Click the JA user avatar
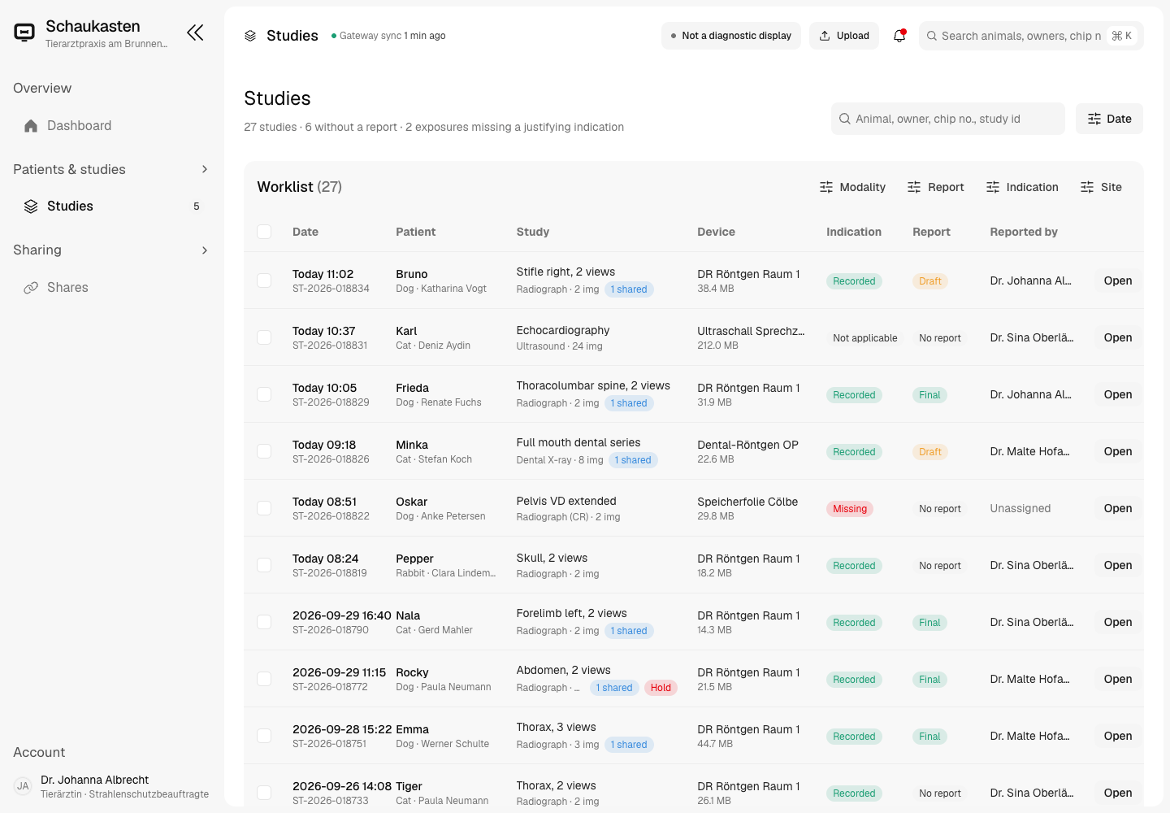1170x813 pixels. (x=23, y=786)
